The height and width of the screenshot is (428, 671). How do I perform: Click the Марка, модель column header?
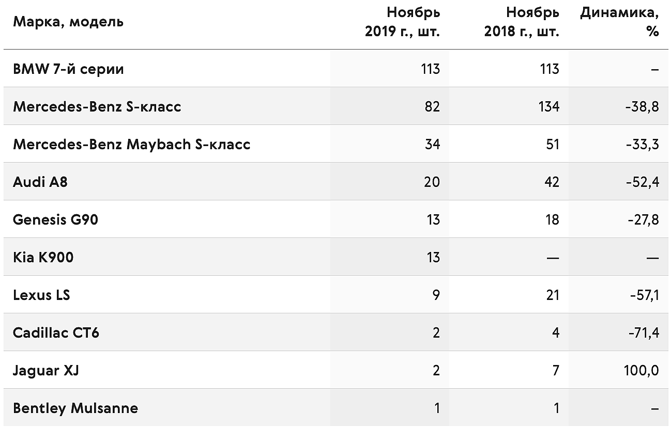tap(68, 22)
